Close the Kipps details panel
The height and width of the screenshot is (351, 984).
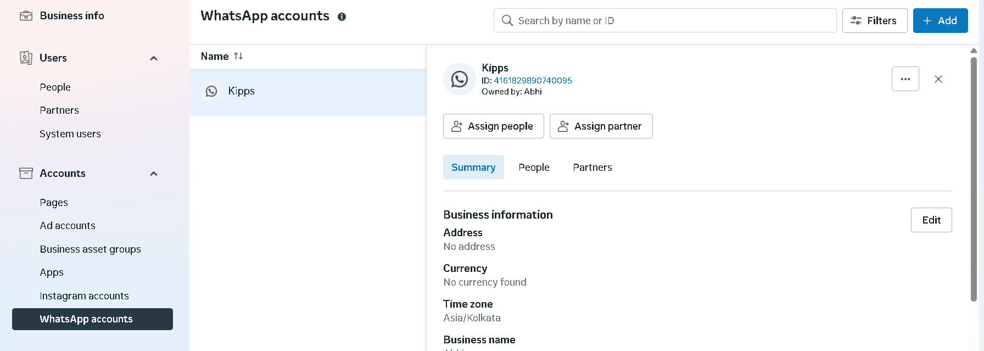938,79
